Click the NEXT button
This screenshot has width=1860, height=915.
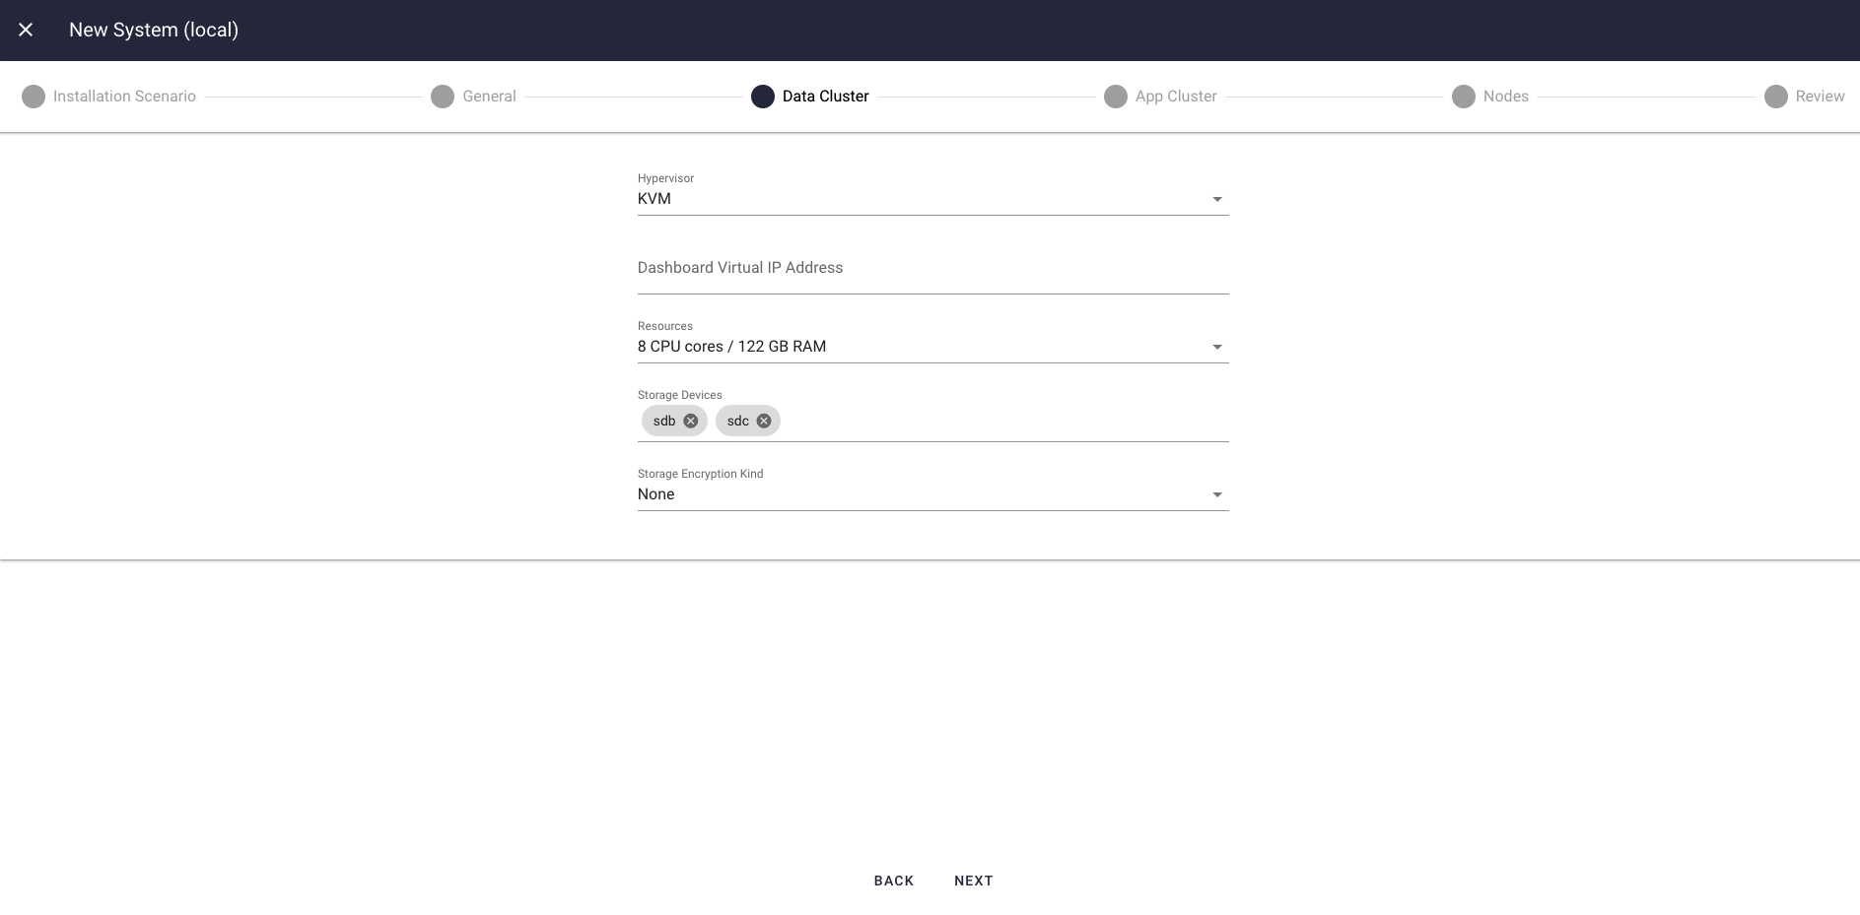coord(974,881)
